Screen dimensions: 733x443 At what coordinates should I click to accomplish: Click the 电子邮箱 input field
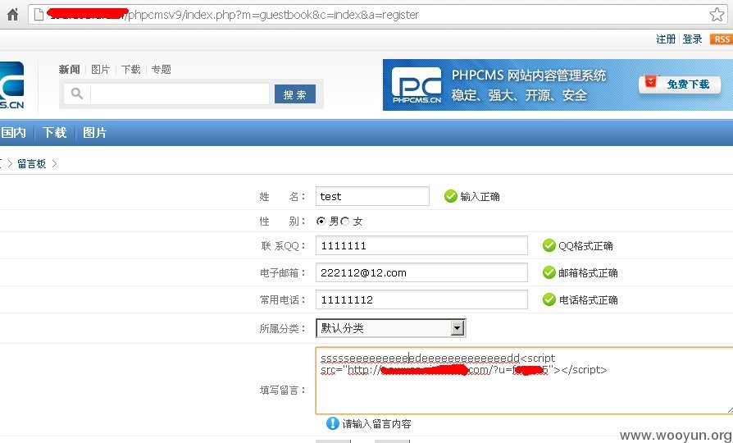[x=421, y=272]
